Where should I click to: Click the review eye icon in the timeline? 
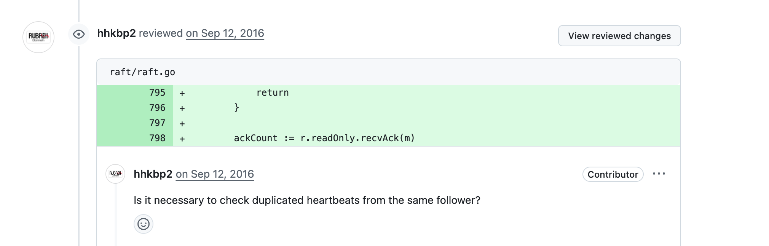coord(79,34)
